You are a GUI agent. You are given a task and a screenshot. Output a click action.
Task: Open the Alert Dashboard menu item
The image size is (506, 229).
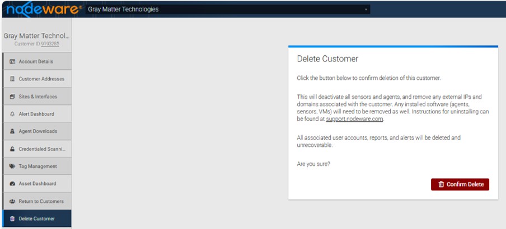coord(37,114)
